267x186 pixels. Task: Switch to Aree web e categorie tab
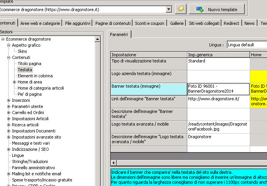pos(40,23)
